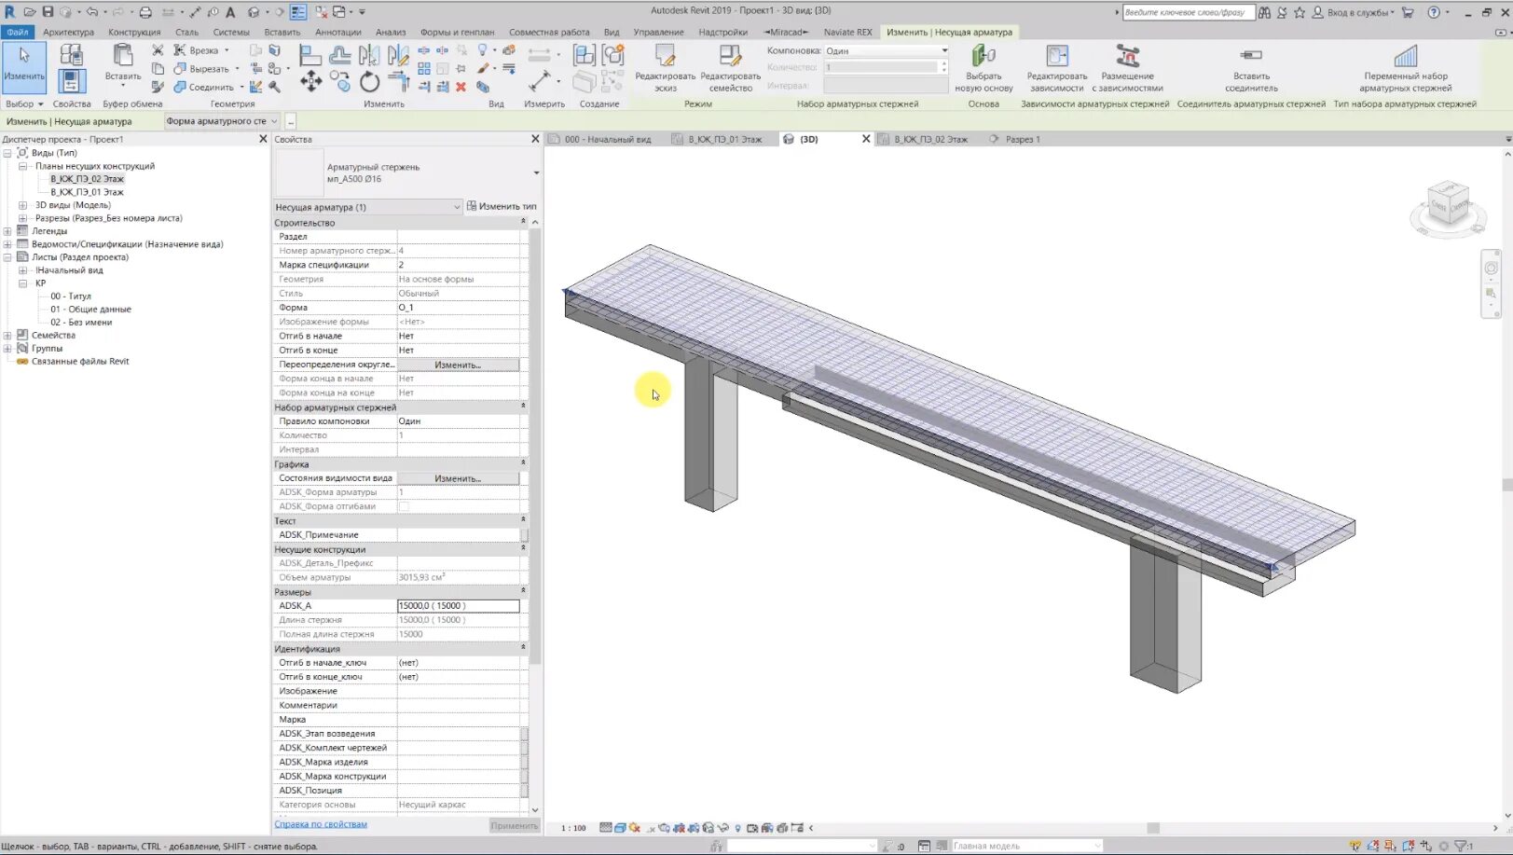
Task: Click the ADSK_A value input field
Action: click(458, 606)
